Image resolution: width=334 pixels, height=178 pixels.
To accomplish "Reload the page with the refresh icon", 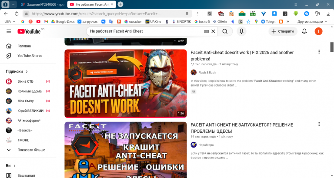I will [x=17, y=13].
